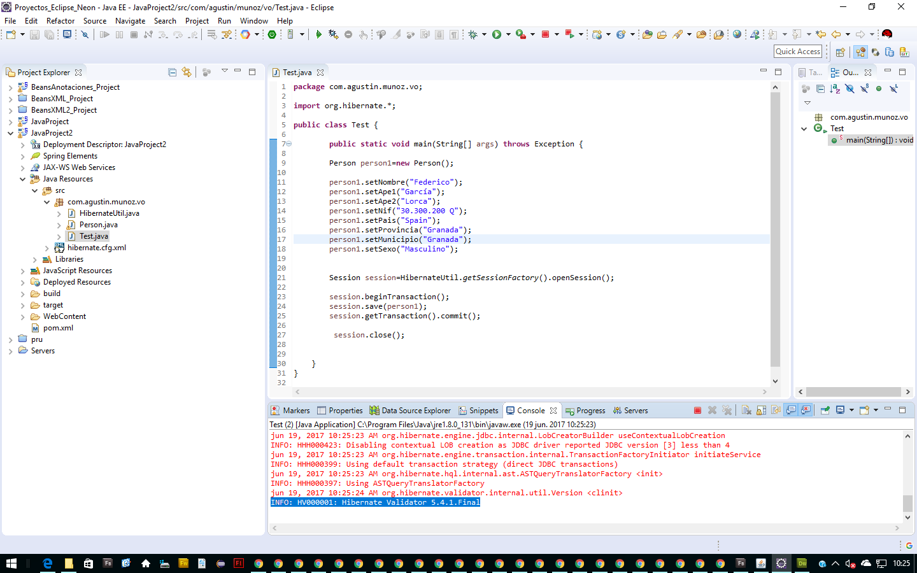Open the Windows Start button

point(11,563)
